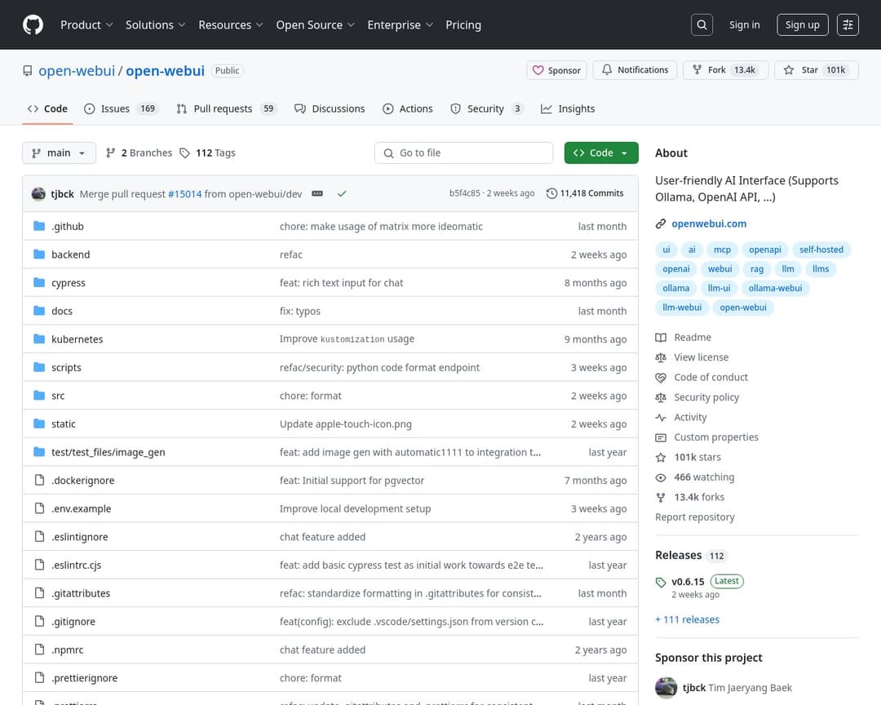Click the Readme book icon

661,337
